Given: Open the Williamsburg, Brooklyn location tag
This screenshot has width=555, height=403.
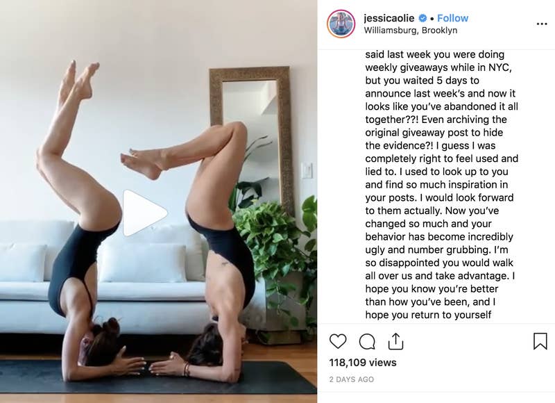Looking at the screenshot, I should click(x=411, y=31).
